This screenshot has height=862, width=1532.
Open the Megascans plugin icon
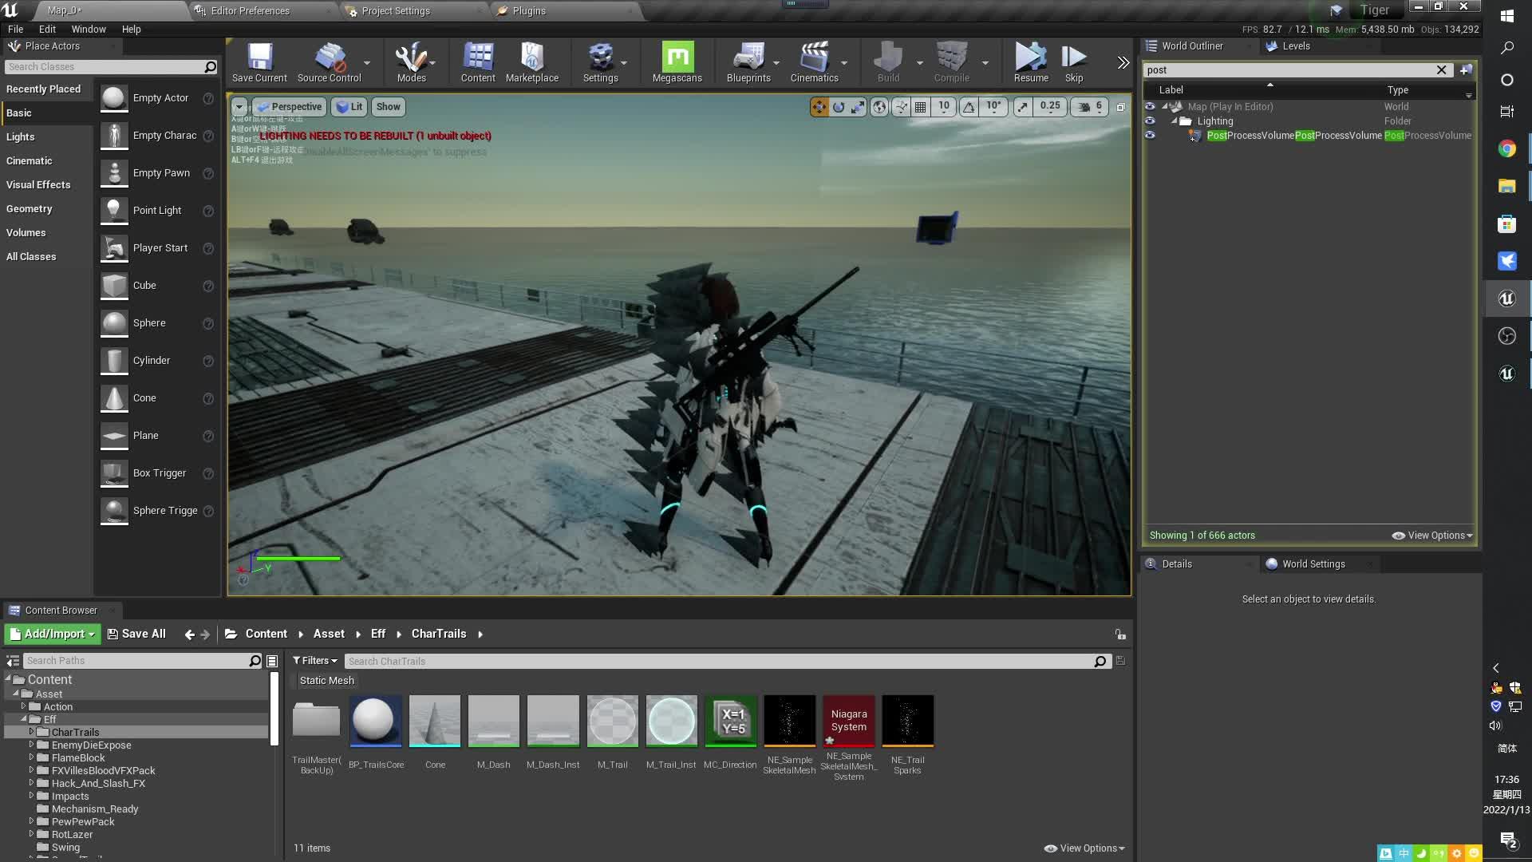coord(676,62)
